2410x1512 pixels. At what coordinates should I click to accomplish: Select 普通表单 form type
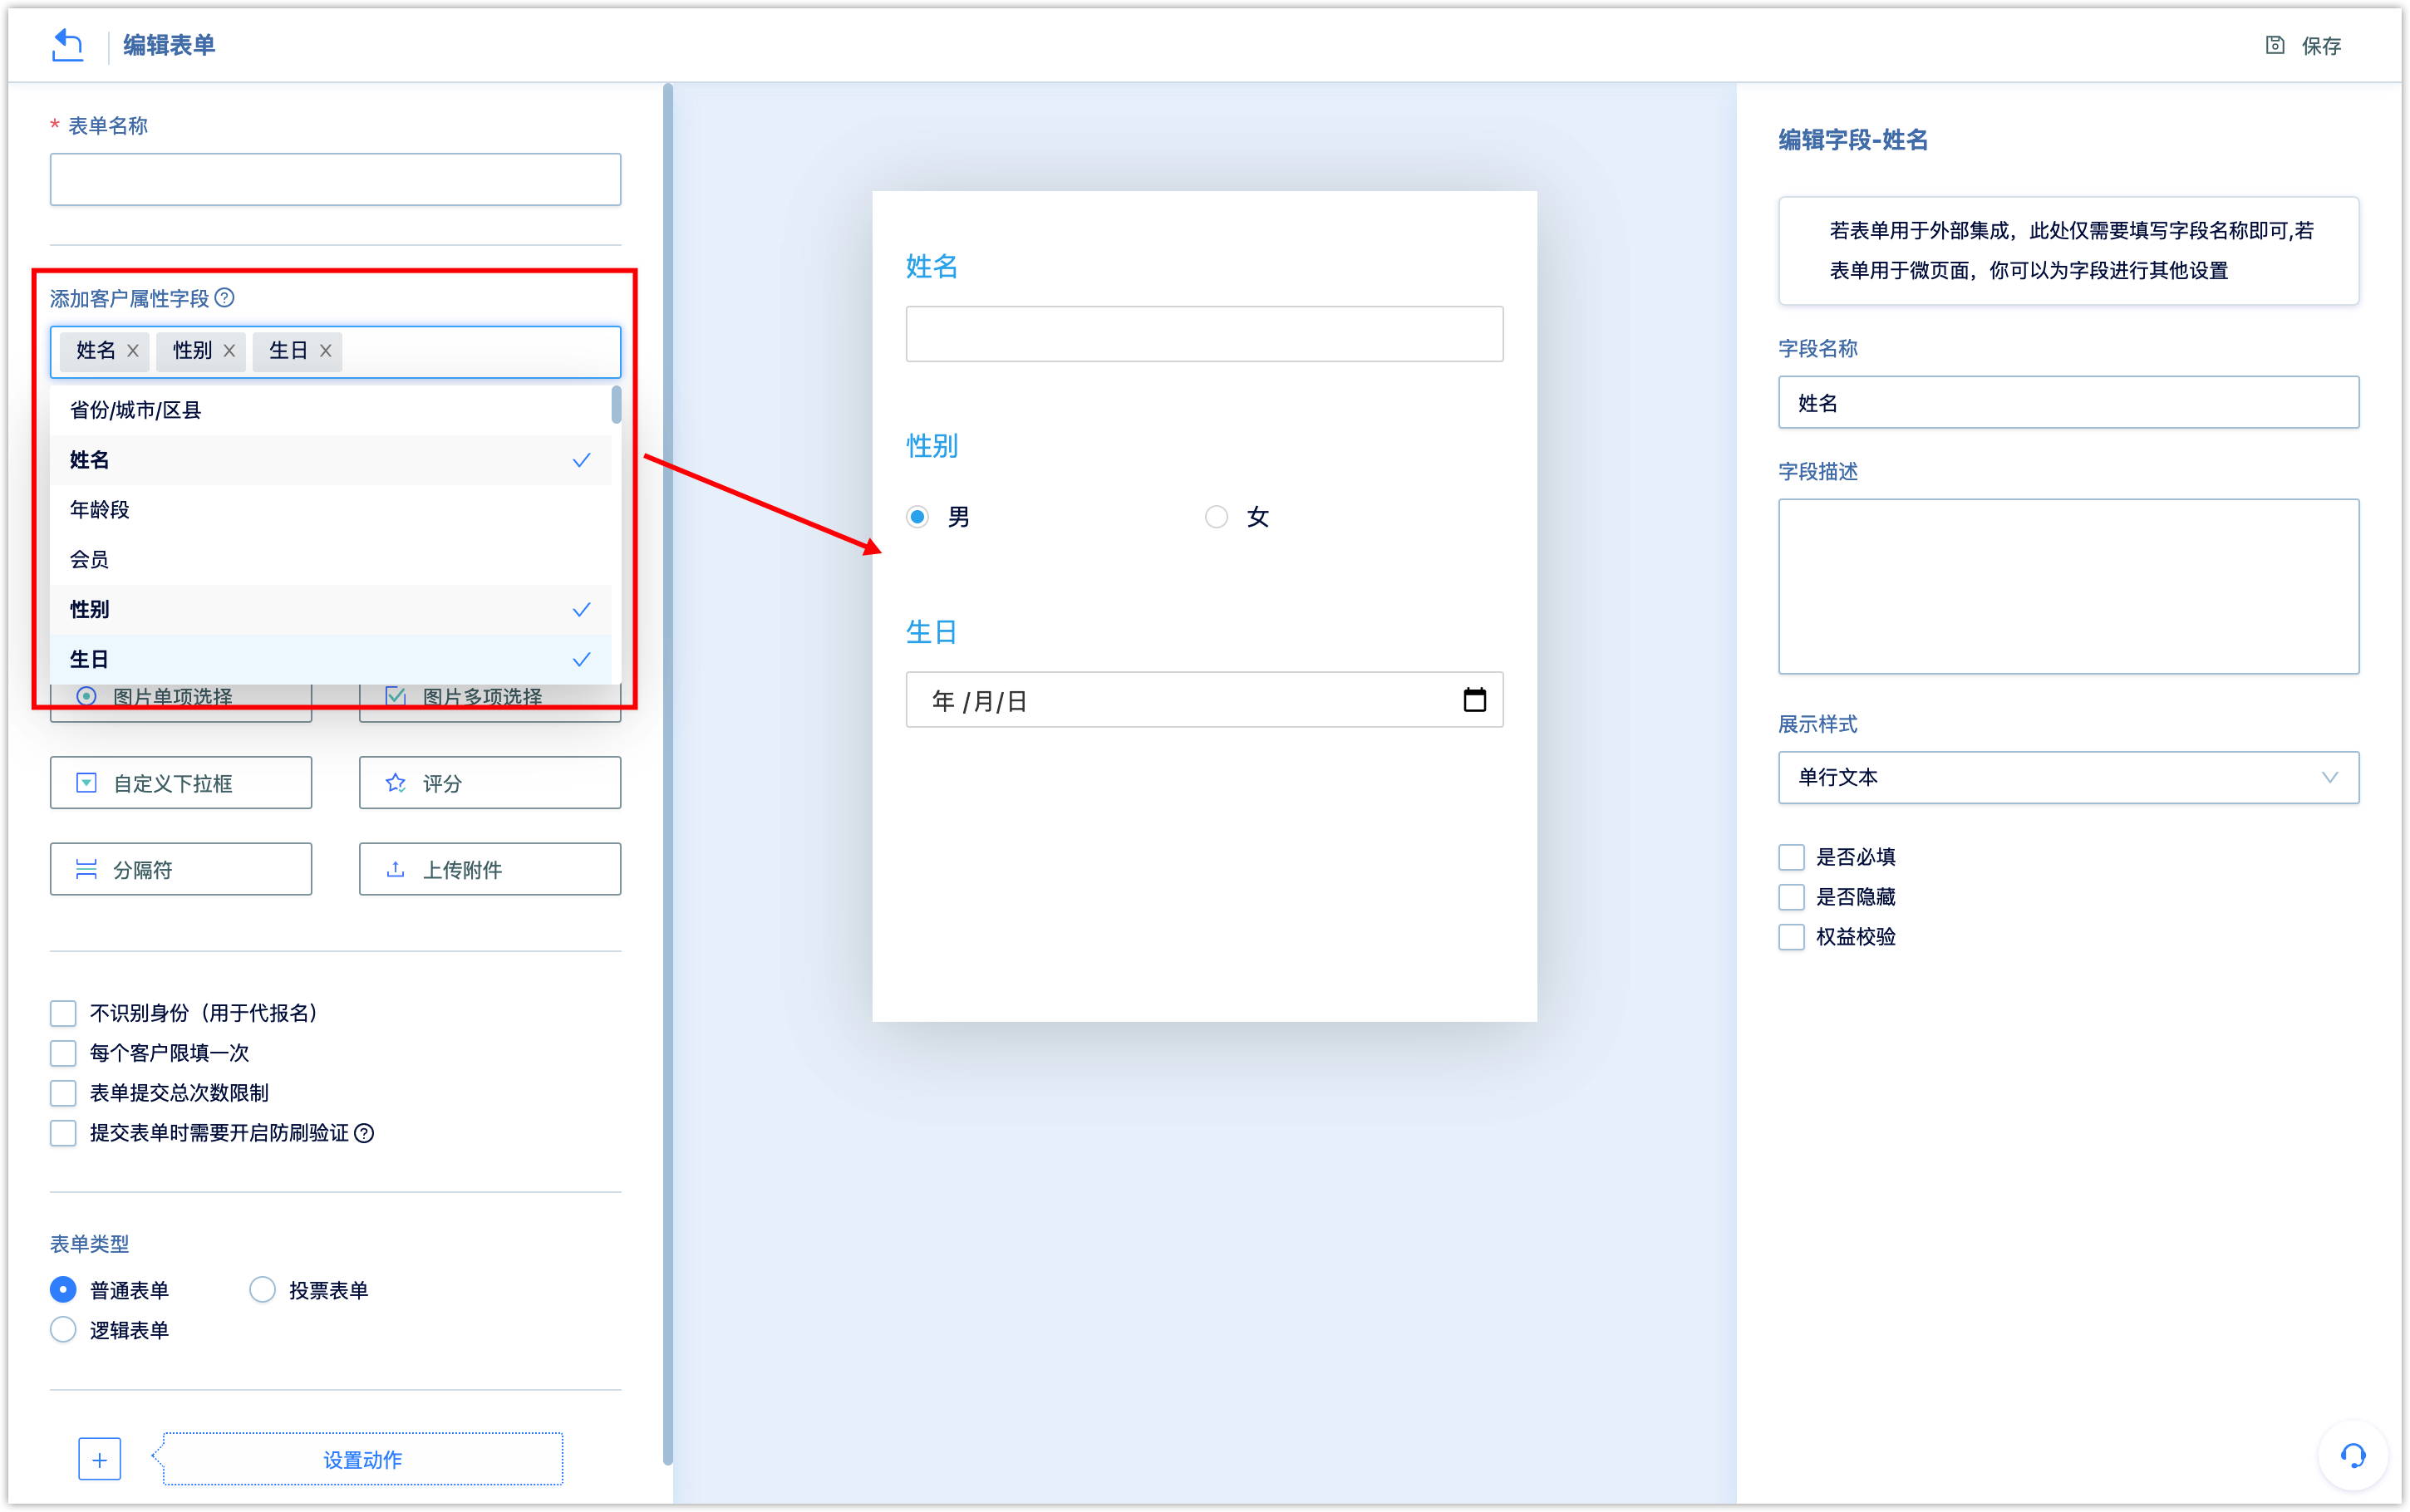coord(63,1290)
